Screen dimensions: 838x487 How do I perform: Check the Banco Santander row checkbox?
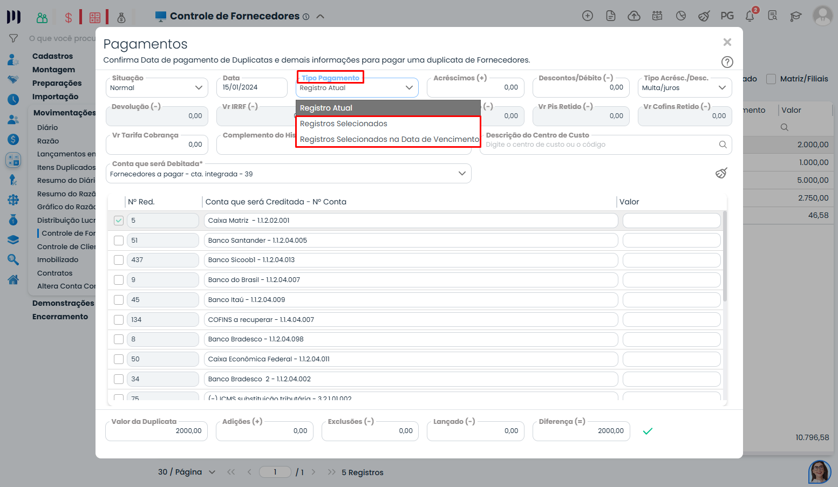pos(119,241)
